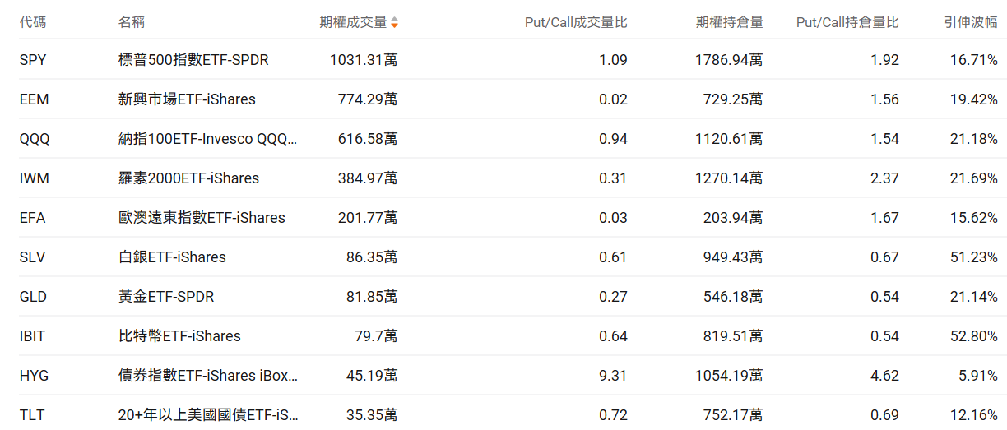Click the 名稱 column header

[132, 22]
